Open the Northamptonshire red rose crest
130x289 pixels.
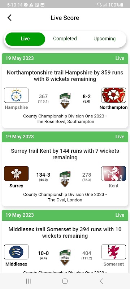tap(114, 95)
